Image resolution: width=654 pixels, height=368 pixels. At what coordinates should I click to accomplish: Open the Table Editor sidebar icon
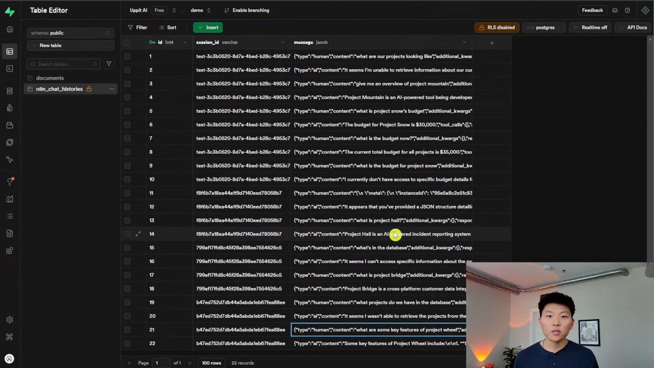10,52
